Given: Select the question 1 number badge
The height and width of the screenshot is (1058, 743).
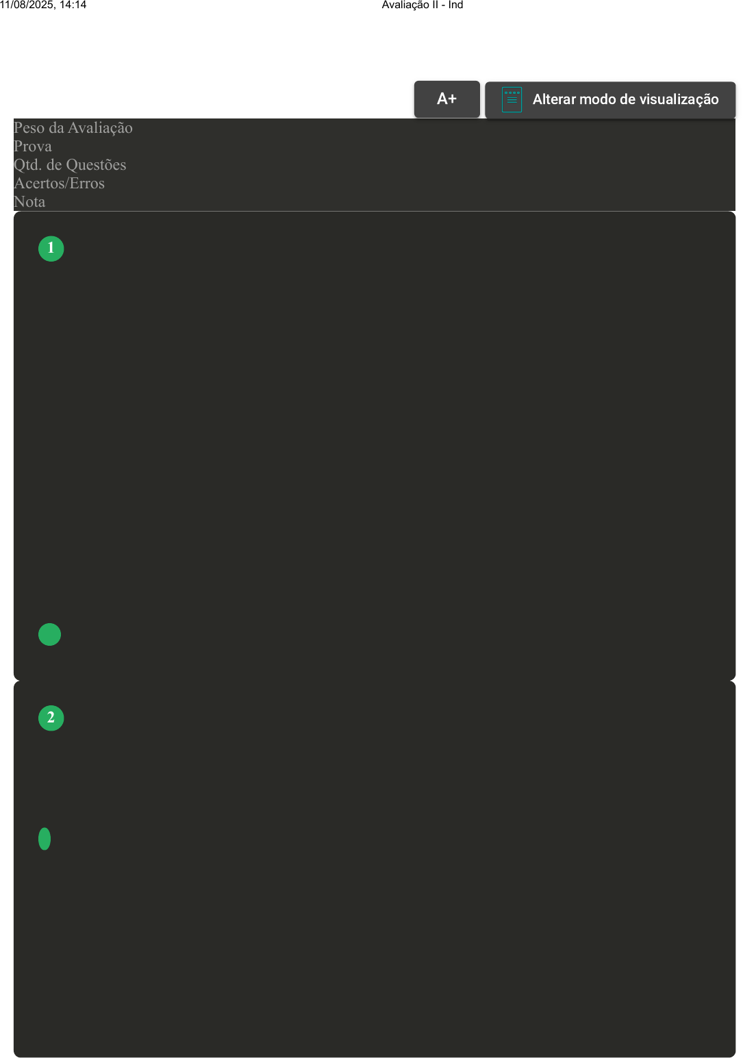Looking at the screenshot, I should click(x=51, y=248).
